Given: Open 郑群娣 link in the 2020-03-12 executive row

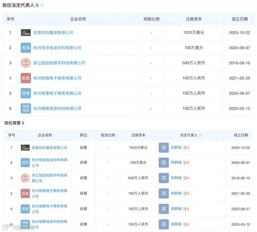Looking at the screenshot, I should click(x=176, y=224).
